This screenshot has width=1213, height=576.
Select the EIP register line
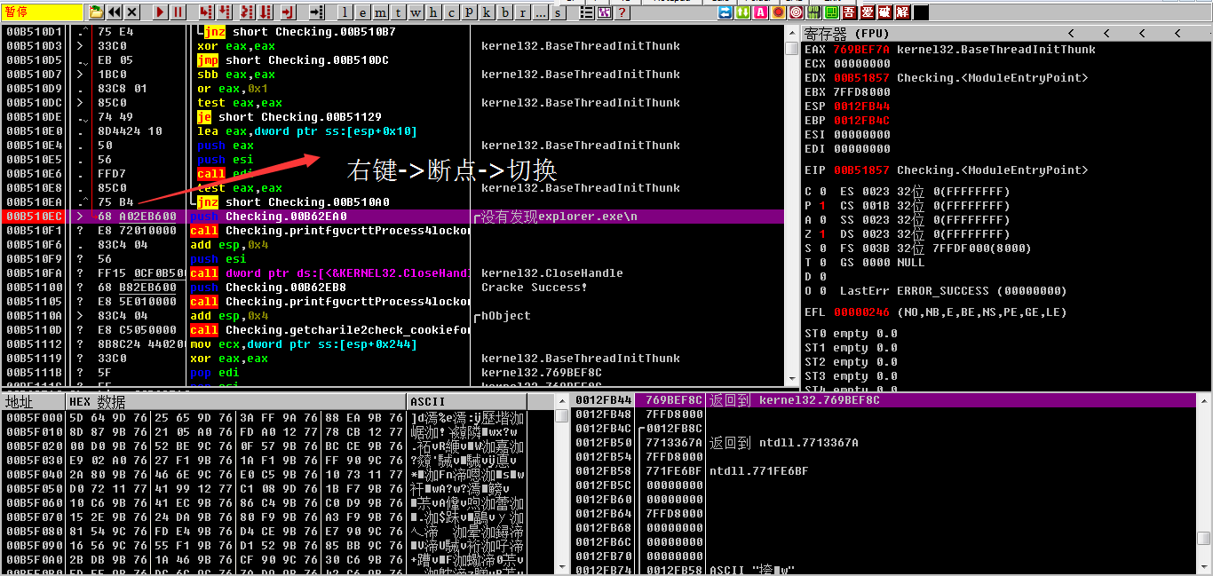(x=946, y=170)
